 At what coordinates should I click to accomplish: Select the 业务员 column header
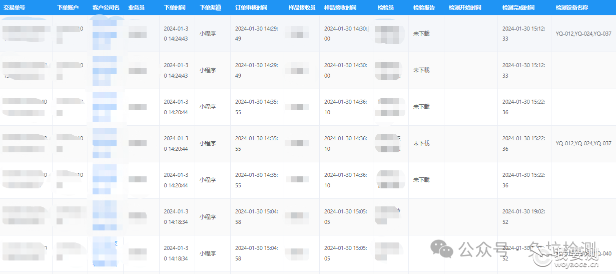(136, 8)
